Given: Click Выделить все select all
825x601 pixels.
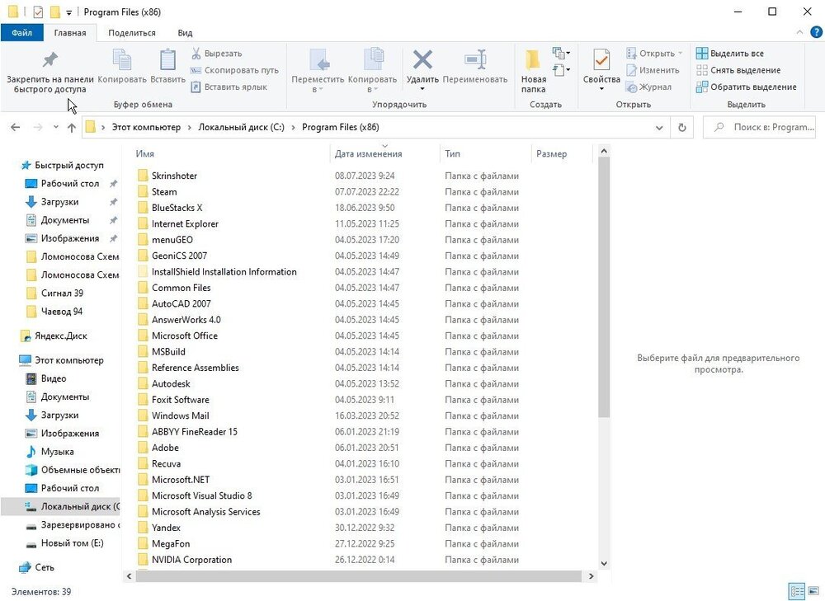Looking at the screenshot, I should point(730,53).
